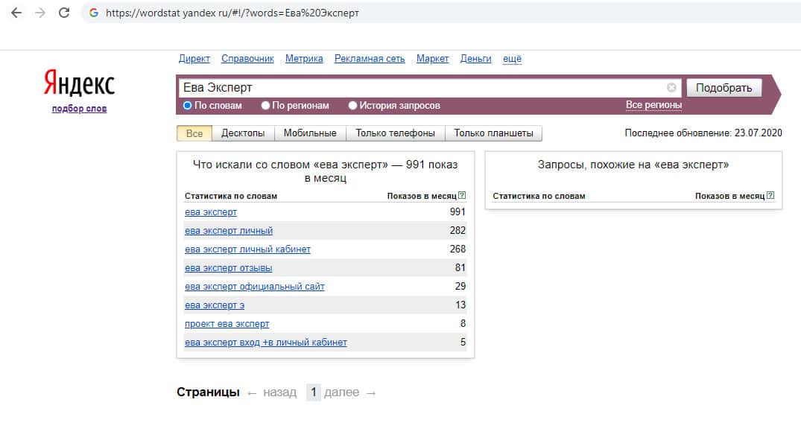Image resolution: width=801 pixels, height=423 pixels.
Task: Click the Яндекс logo
Action: click(x=79, y=84)
